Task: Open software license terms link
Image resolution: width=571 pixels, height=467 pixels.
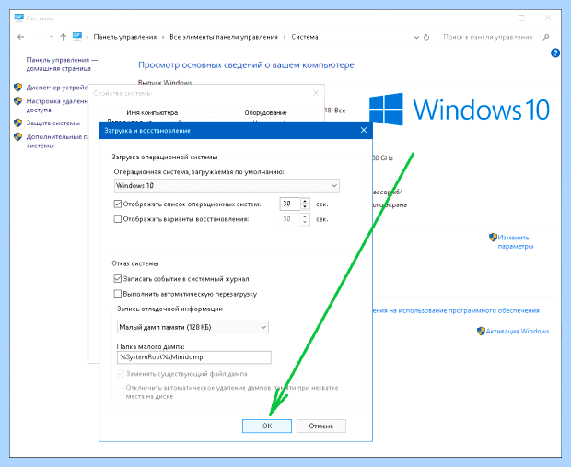Action: coord(456,310)
